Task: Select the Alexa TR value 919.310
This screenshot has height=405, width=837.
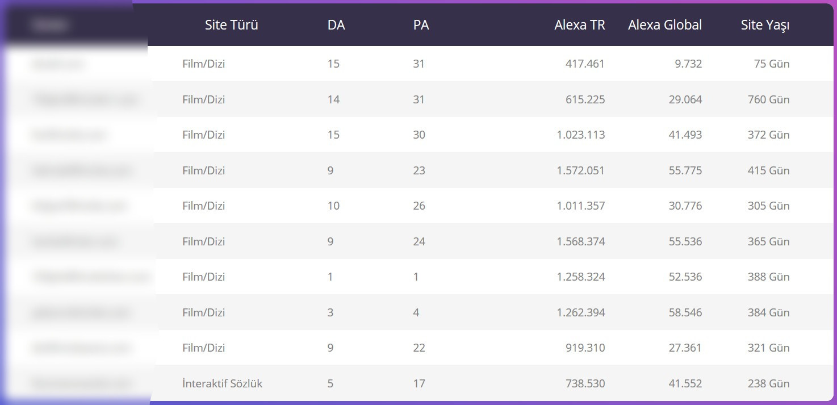Action: pos(585,348)
